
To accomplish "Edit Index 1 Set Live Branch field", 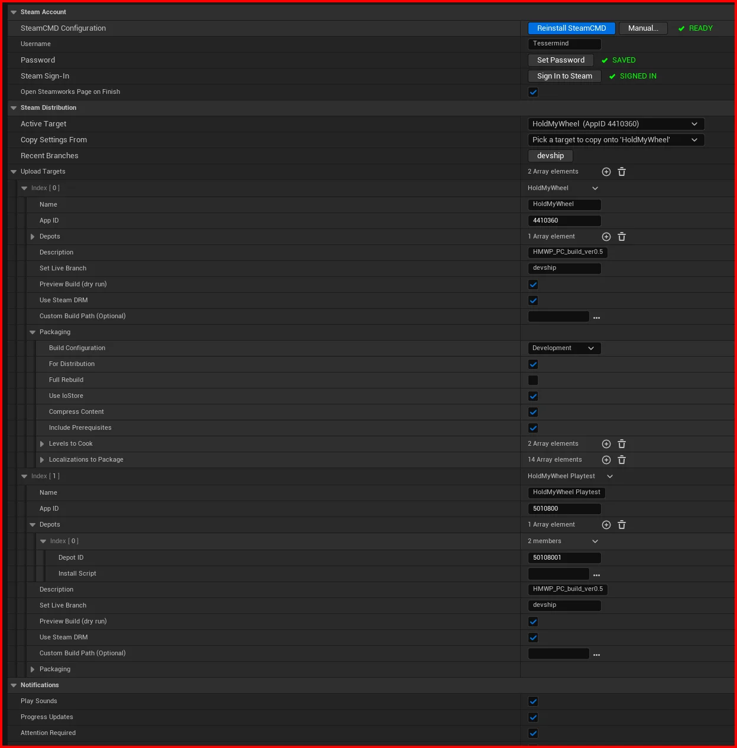I will (564, 605).
